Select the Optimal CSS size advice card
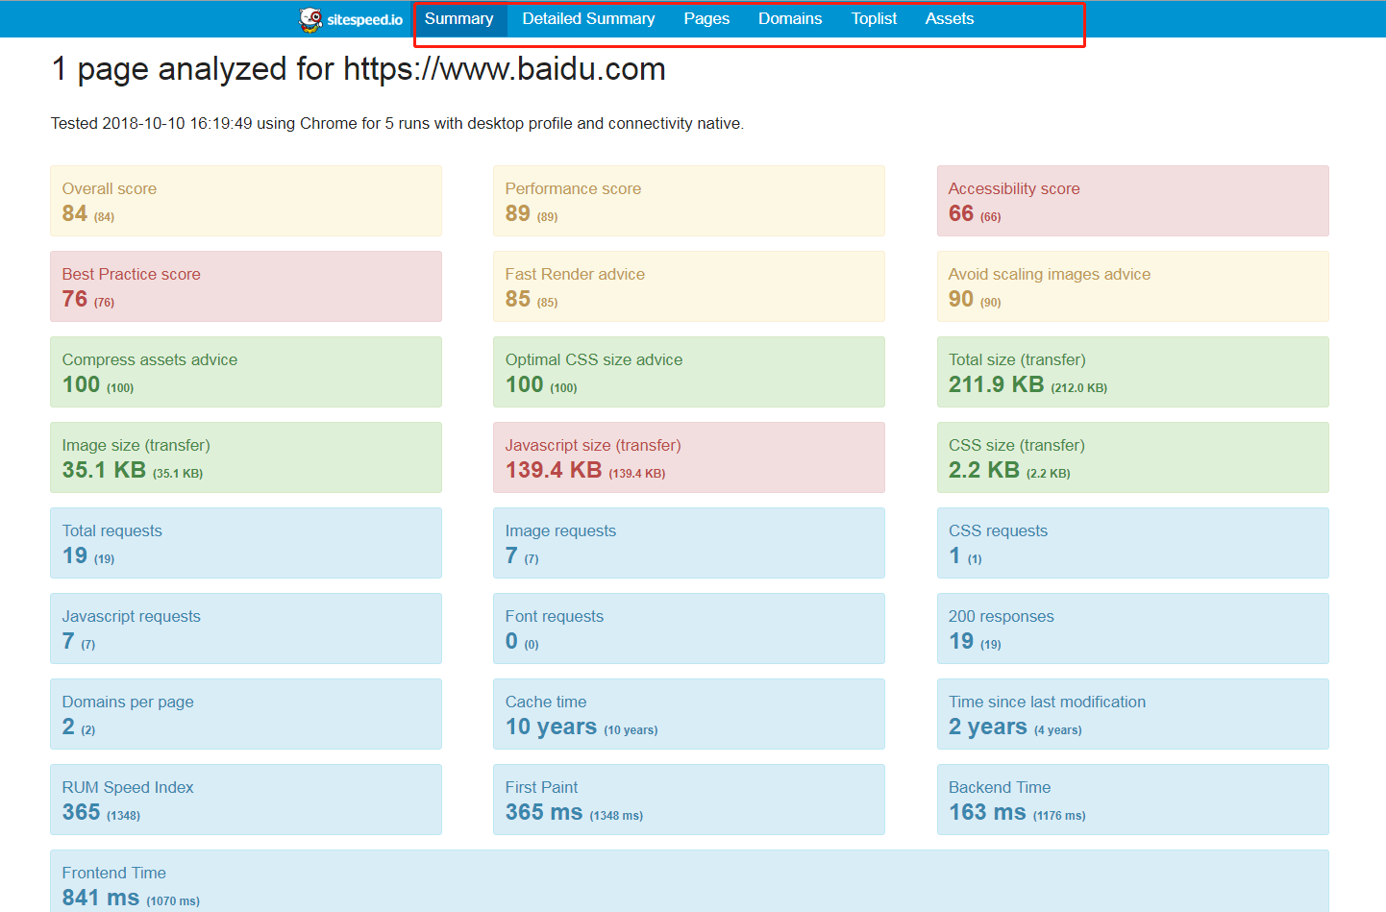 [x=689, y=372]
